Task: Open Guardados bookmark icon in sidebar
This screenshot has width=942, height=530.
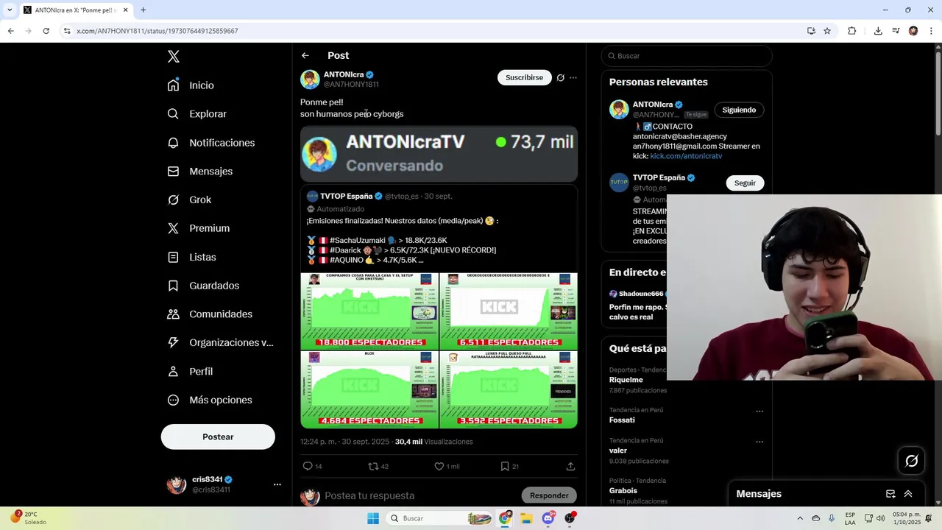Action: click(x=173, y=286)
